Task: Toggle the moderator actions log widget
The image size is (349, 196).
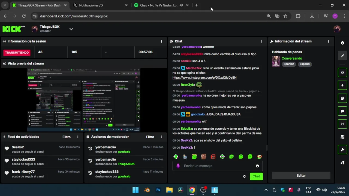Action: [x=342, y=98]
